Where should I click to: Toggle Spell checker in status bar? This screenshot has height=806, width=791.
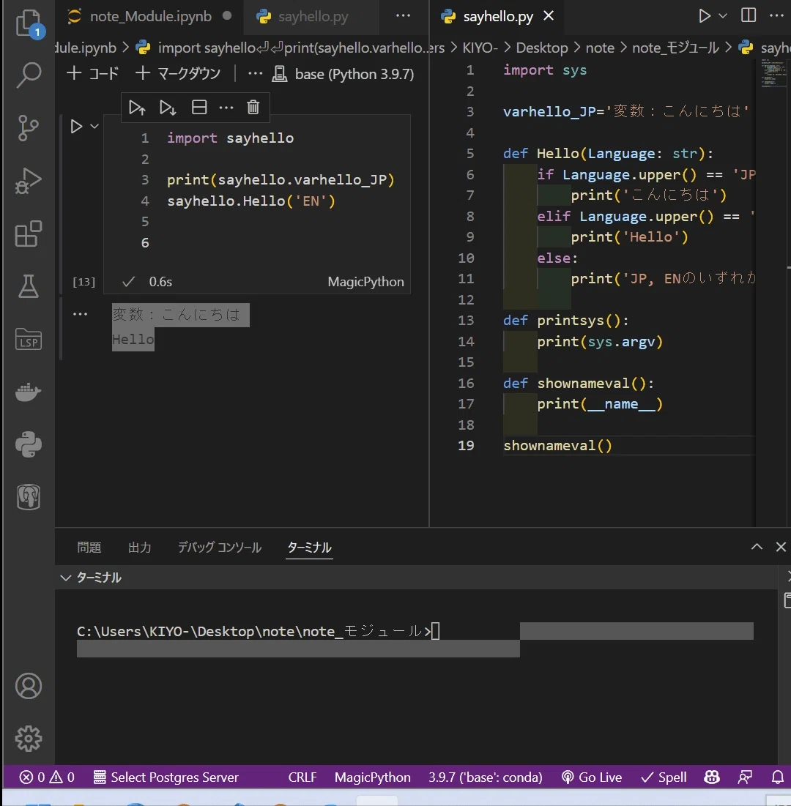click(x=664, y=777)
